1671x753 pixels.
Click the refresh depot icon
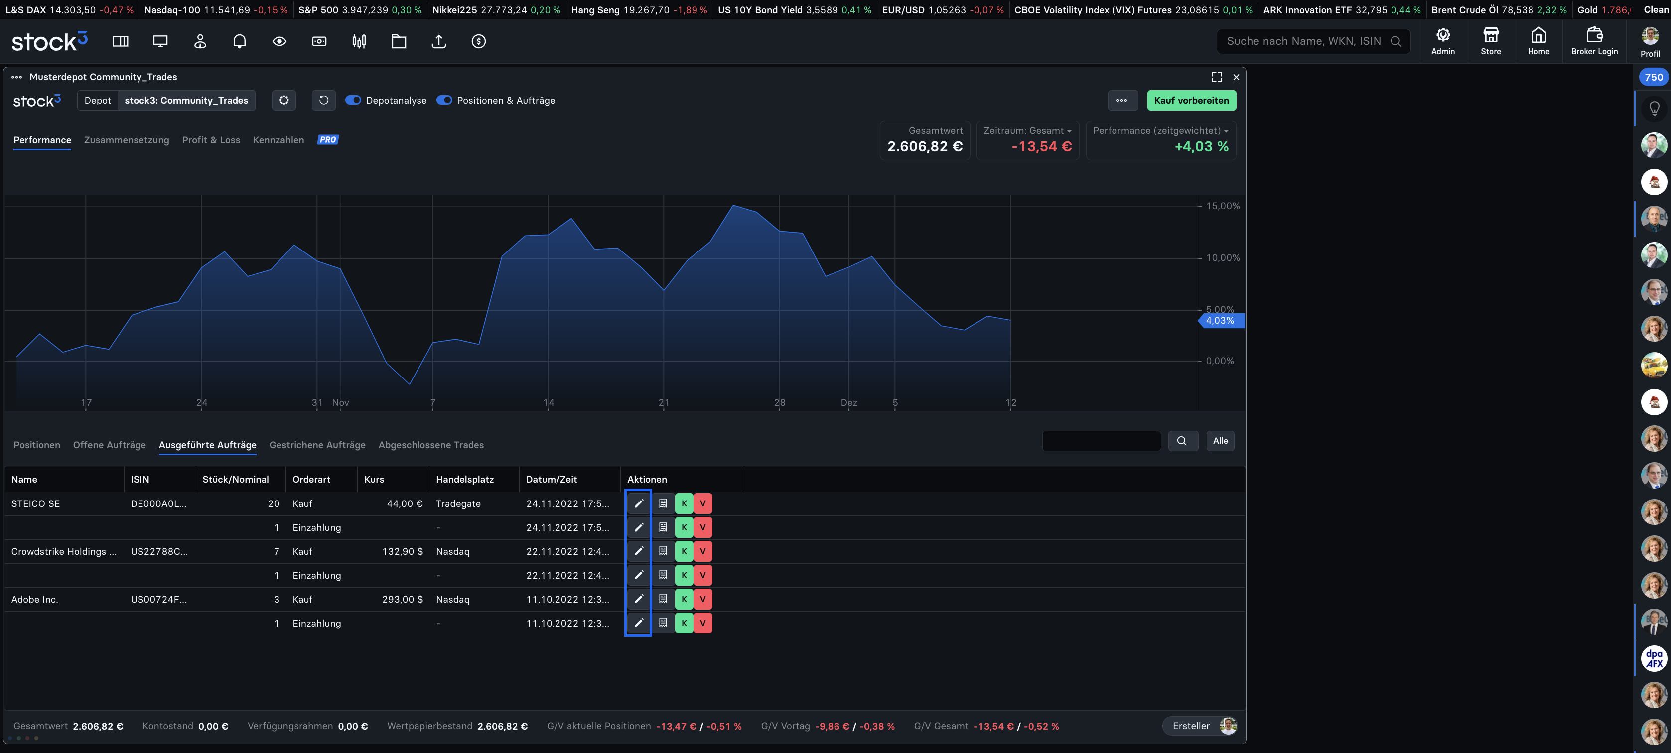324,101
